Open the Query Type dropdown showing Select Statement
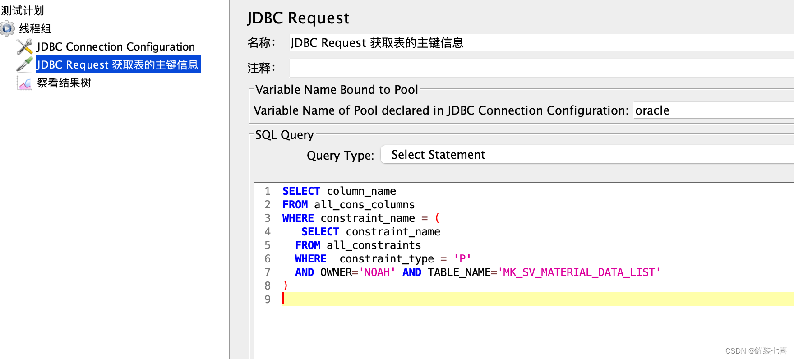This screenshot has width=794, height=359. click(x=587, y=155)
